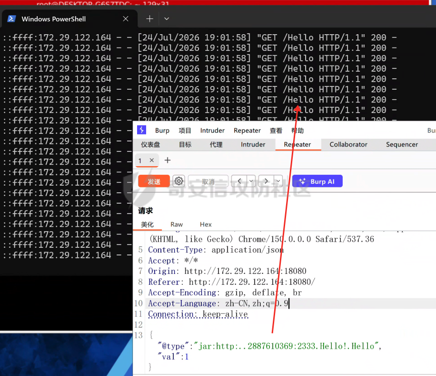Viewport: 436px width, 376px height.
Task: Click the Connection: keep-alive header
Action: click(x=198, y=314)
